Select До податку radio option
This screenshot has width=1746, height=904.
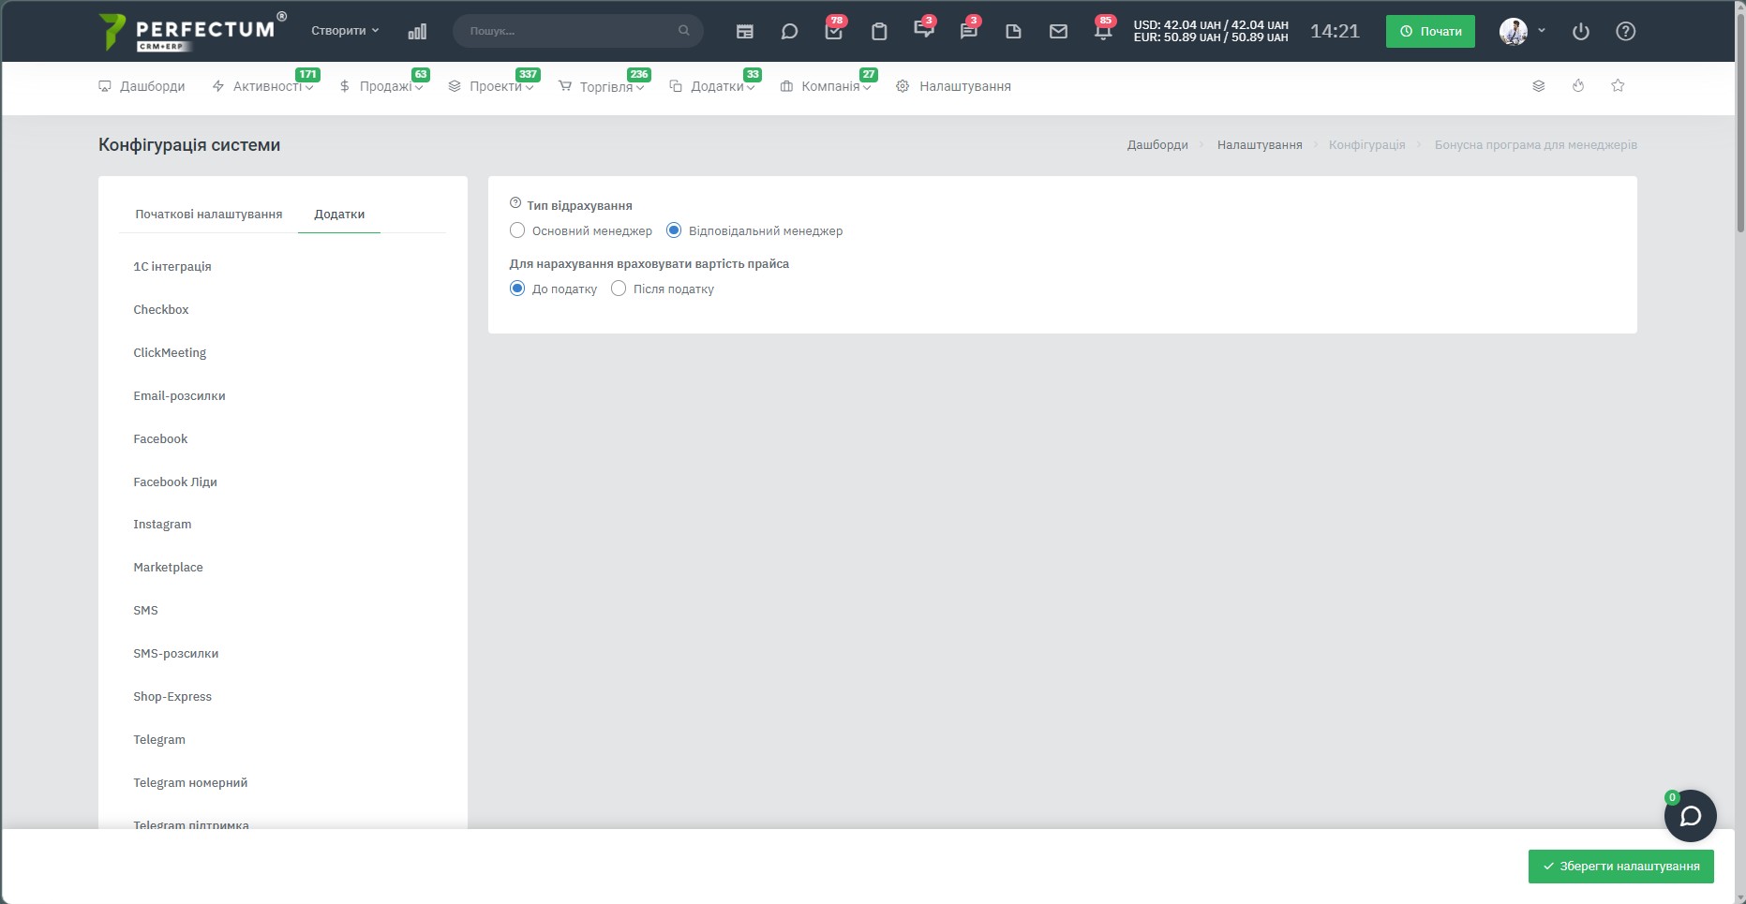tap(517, 289)
